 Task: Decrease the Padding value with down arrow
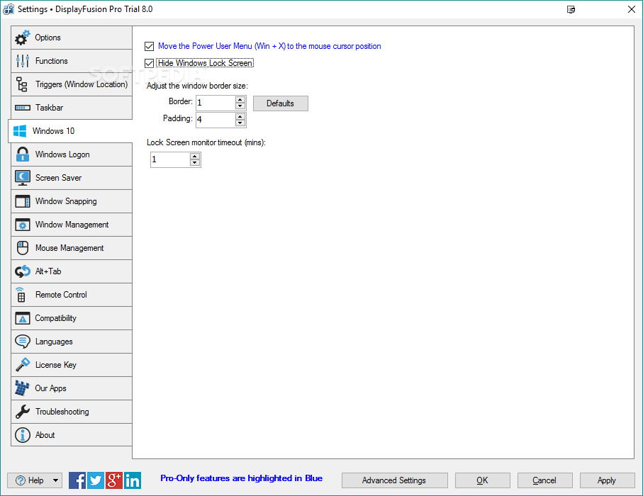click(x=240, y=123)
